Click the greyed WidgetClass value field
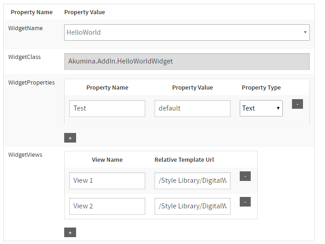 click(187, 61)
